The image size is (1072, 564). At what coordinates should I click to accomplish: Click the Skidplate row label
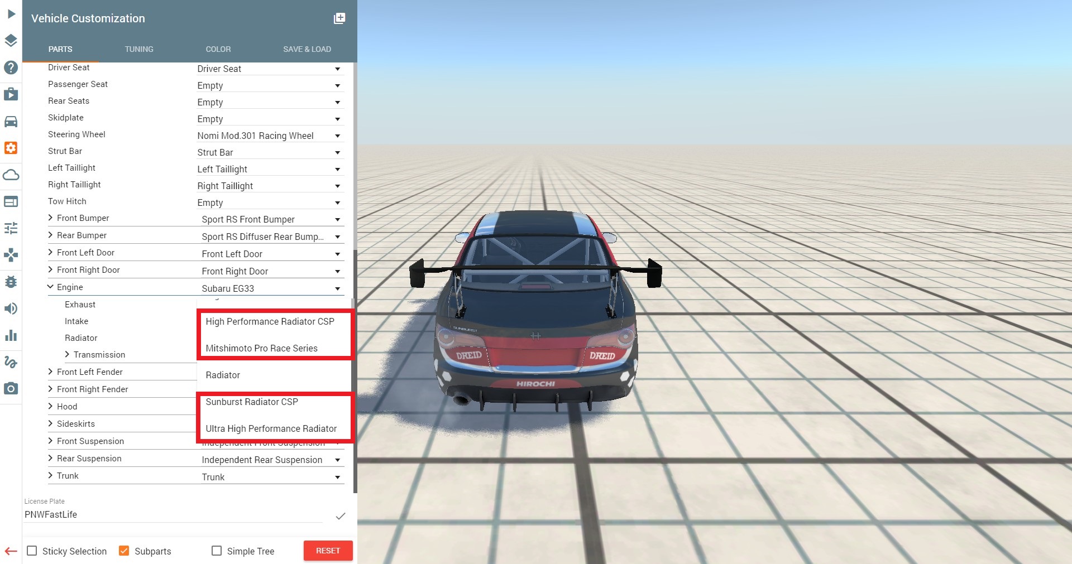(66, 118)
